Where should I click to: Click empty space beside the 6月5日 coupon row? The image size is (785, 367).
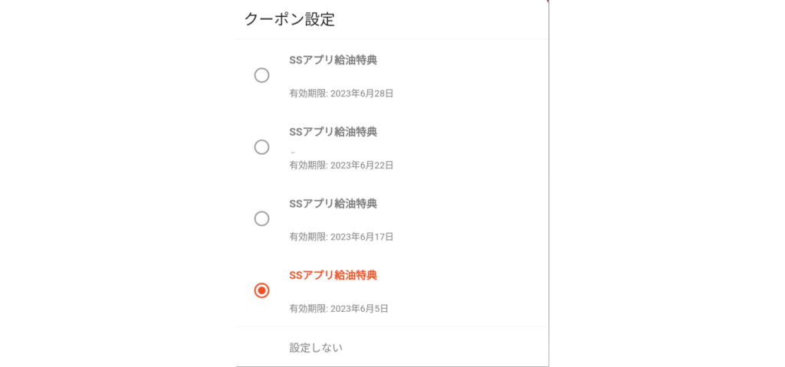(x=465, y=290)
